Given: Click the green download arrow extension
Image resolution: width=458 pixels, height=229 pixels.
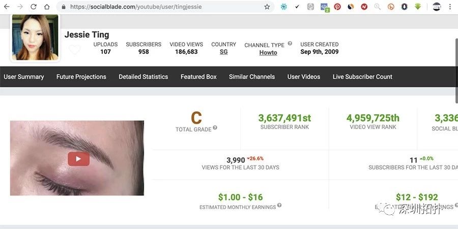Looking at the screenshot, I should pyautogui.click(x=418, y=7).
